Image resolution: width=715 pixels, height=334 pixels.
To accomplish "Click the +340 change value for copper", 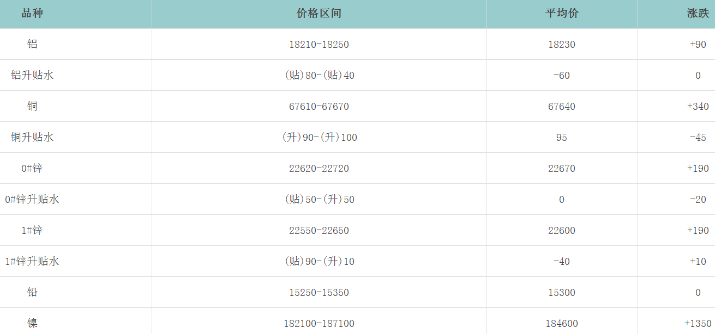I will pyautogui.click(x=698, y=107).
